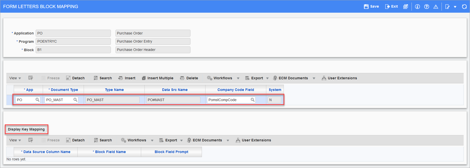Open Company Code Field lookup magnifier
Screen dimensions: 470x168
click(x=253, y=100)
